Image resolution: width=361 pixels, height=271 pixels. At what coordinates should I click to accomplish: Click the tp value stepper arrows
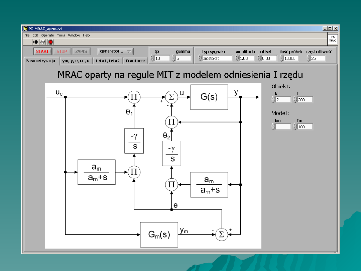(x=152, y=58)
